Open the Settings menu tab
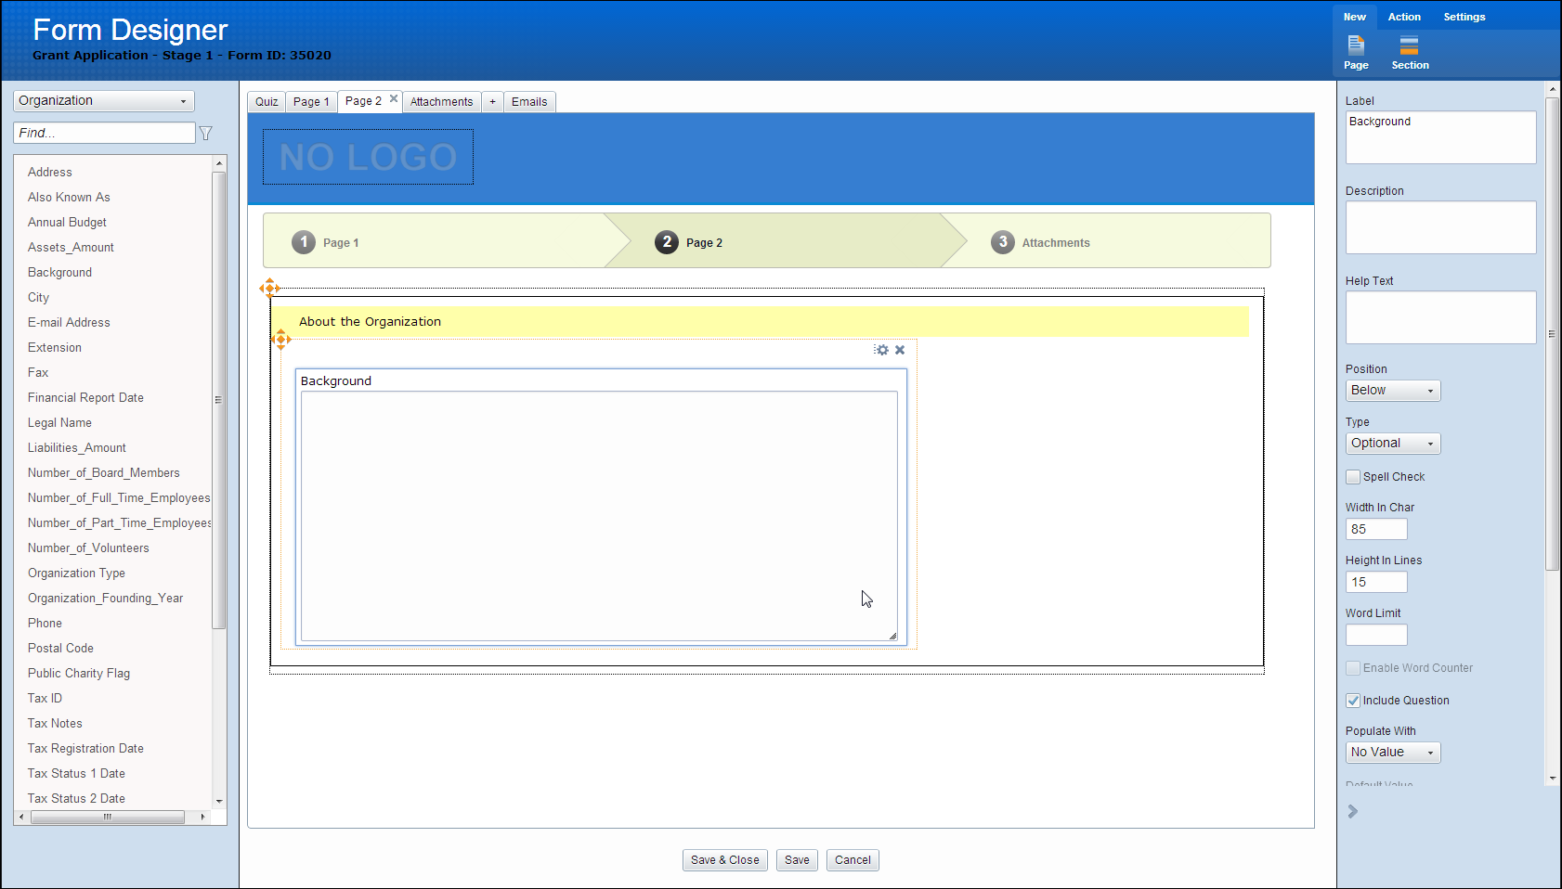Image resolution: width=1562 pixels, height=889 pixels. pyautogui.click(x=1464, y=17)
